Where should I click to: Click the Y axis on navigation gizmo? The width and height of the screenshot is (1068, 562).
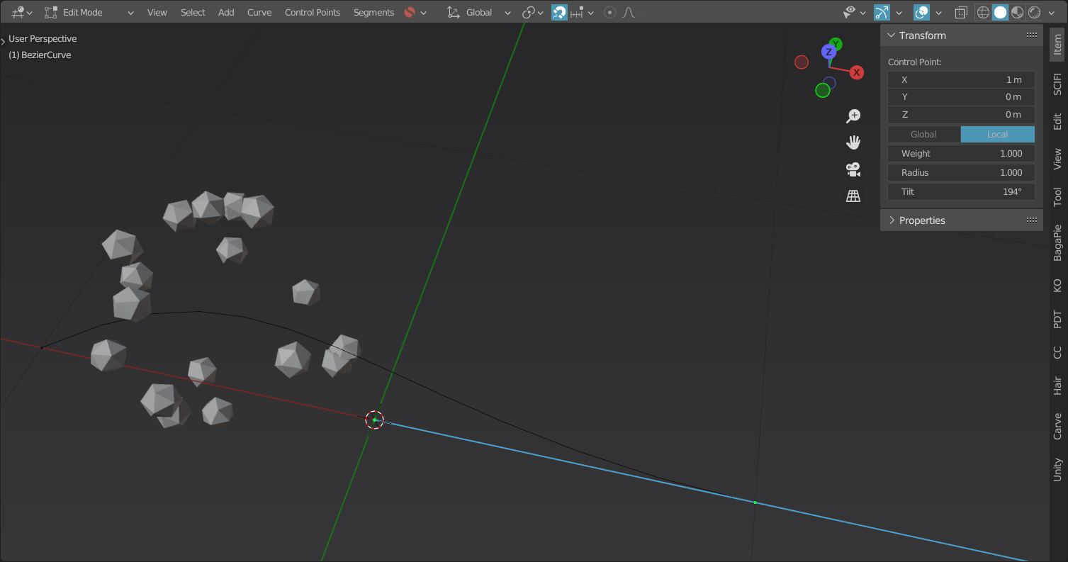coord(836,44)
